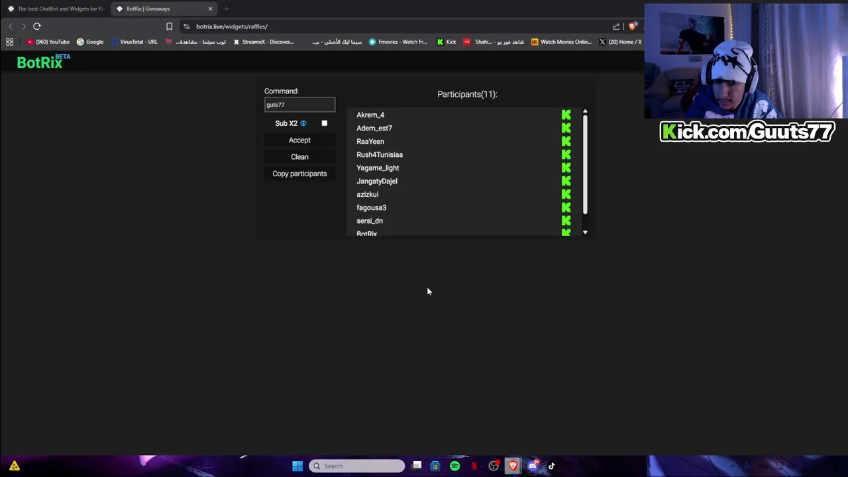The height and width of the screenshot is (477, 848).
Task: Click the Kick icon beside JangatyDajel
Action: (566, 181)
